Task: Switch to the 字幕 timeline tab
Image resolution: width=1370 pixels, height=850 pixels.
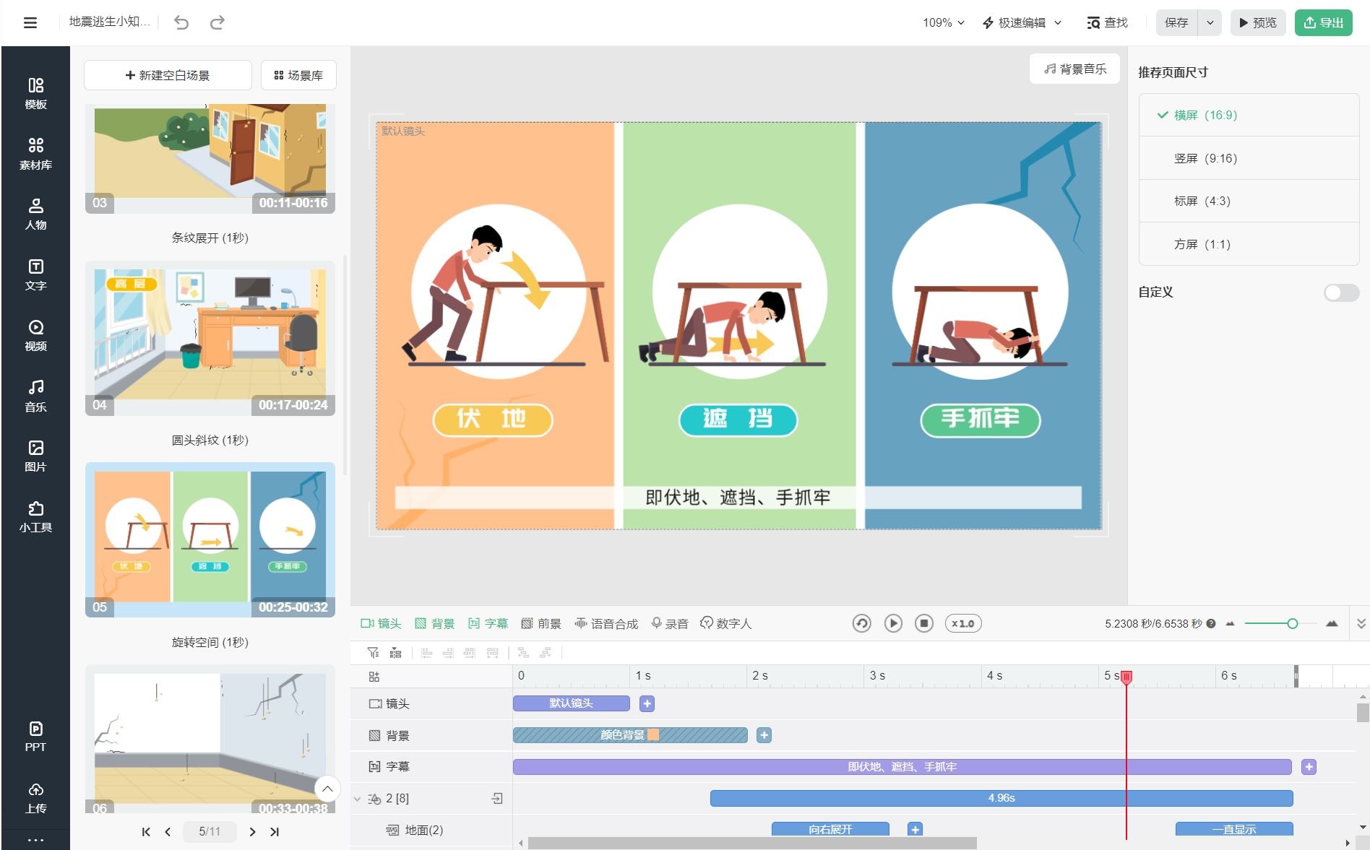Action: [x=488, y=623]
